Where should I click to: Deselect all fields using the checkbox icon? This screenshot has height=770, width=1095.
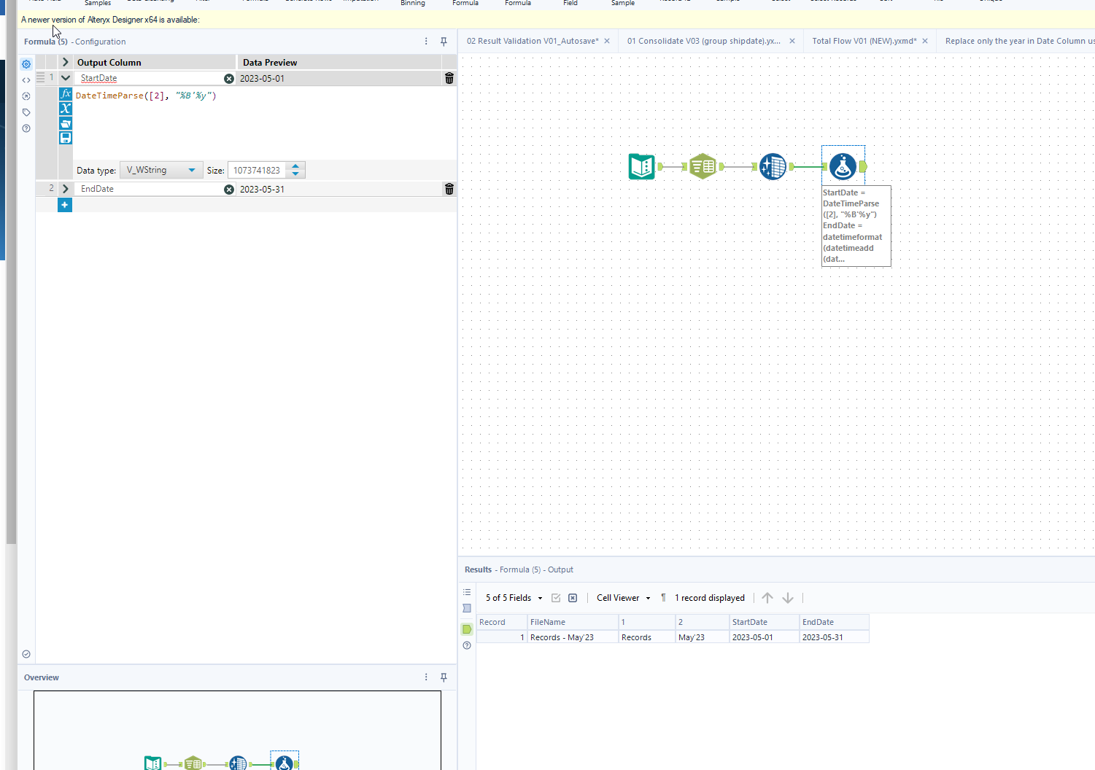click(573, 597)
